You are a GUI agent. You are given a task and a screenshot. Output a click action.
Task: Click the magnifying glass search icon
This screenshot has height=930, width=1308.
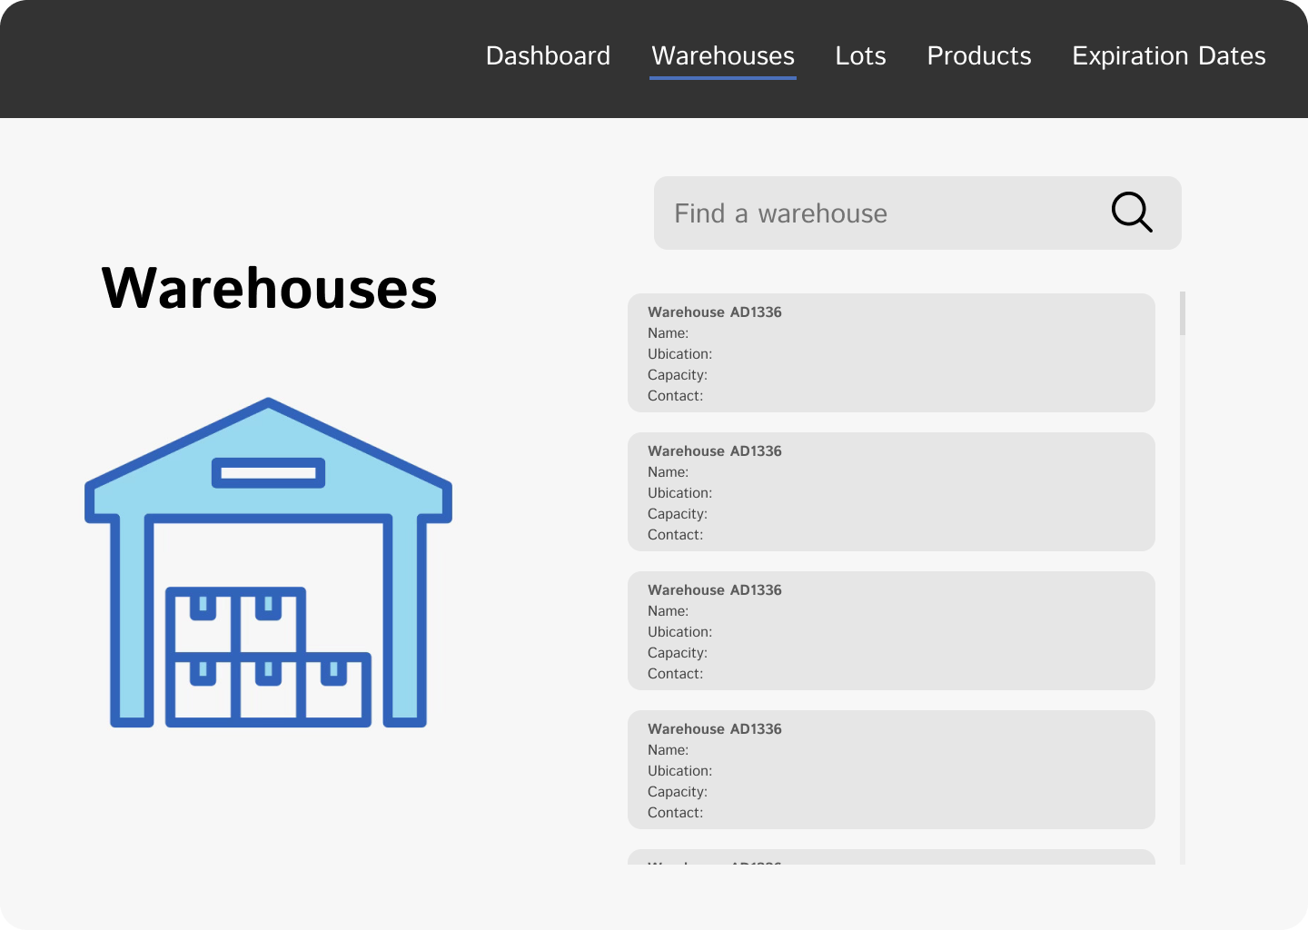click(x=1132, y=213)
